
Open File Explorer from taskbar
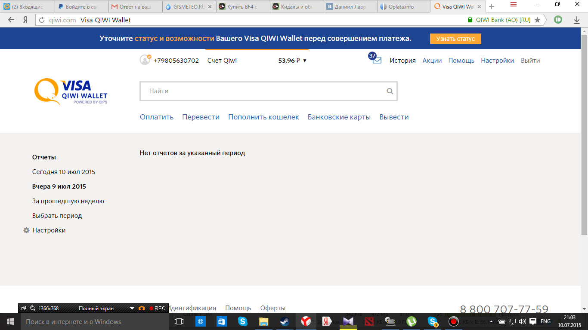pyautogui.click(x=264, y=321)
